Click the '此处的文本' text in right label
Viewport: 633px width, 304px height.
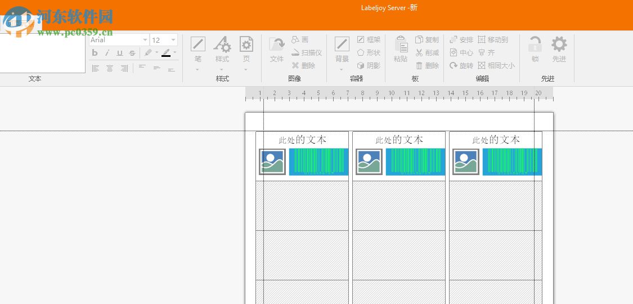coord(496,140)
